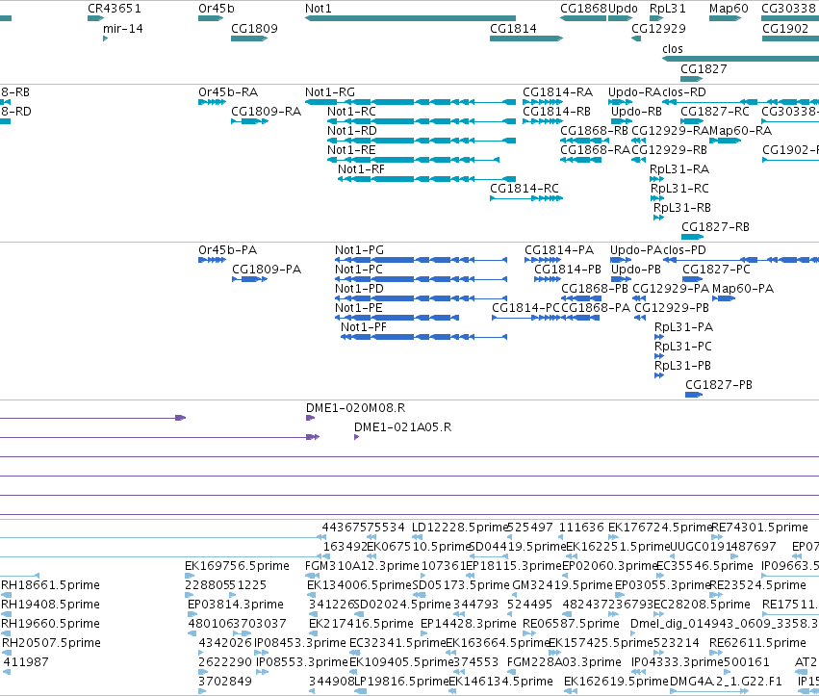The image size is (819, 696).
Task: Click the FGM228A03.3prime EST label
Action: [x=564, y=662]
